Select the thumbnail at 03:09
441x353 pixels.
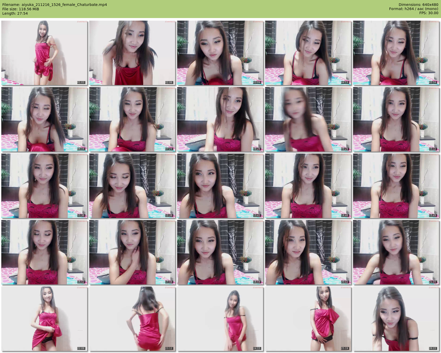(220, 53)
